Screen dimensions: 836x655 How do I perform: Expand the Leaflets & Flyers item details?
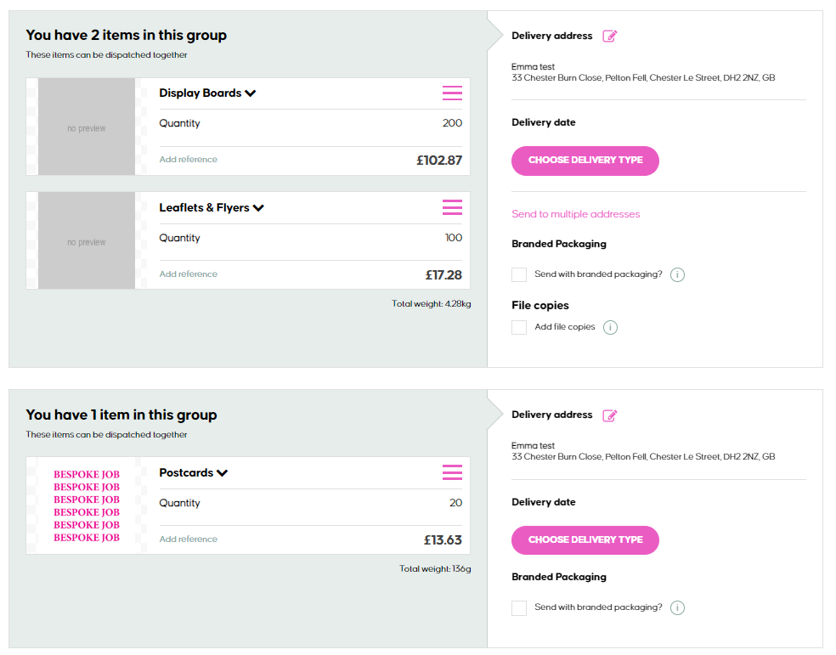258,208
